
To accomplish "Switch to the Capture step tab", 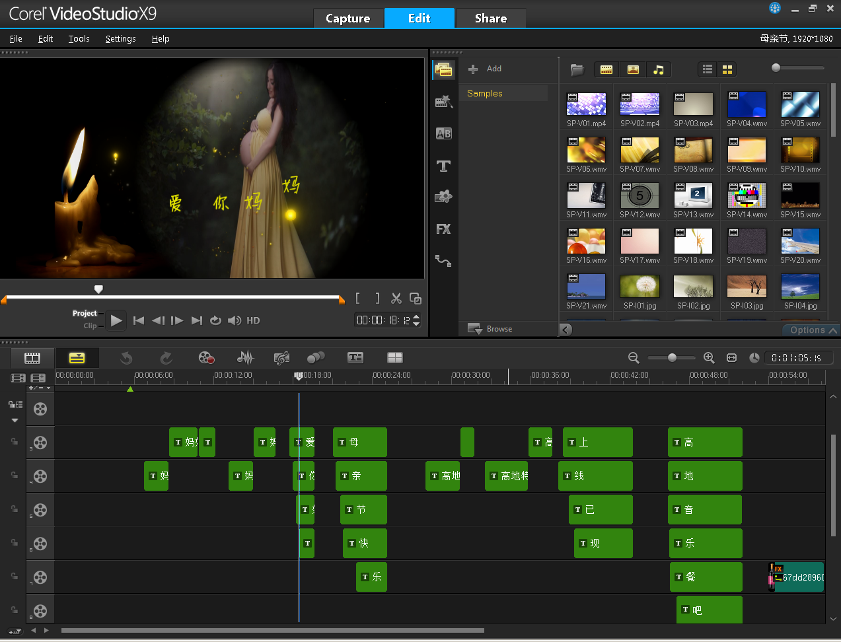I will (x=348, y=18).
